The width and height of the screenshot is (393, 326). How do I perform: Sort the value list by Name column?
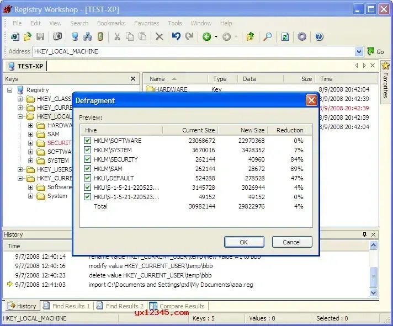(176, 79)
